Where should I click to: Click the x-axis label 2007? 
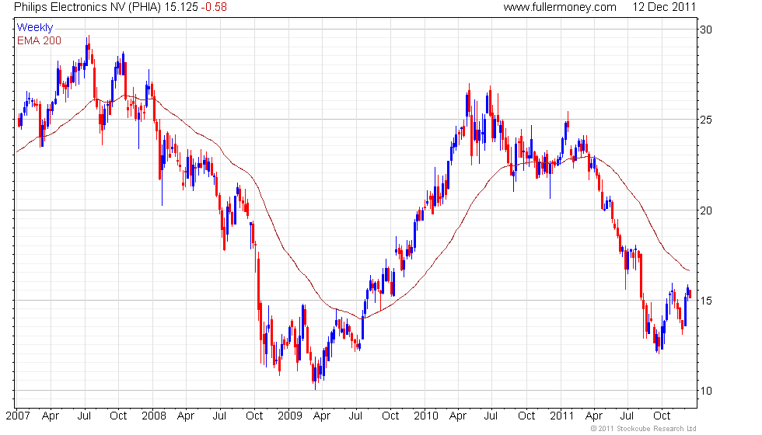(x=18, y=416)
